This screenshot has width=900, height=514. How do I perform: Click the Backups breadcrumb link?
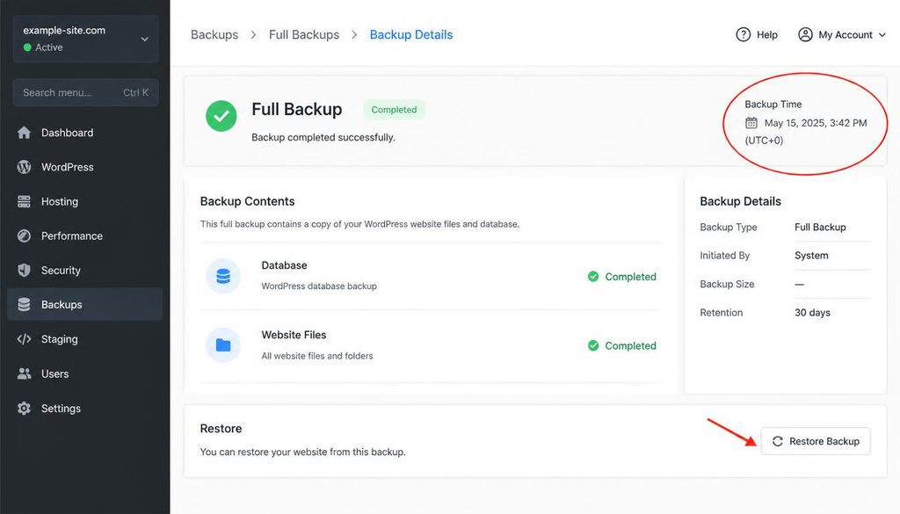(x=214, y=34)
